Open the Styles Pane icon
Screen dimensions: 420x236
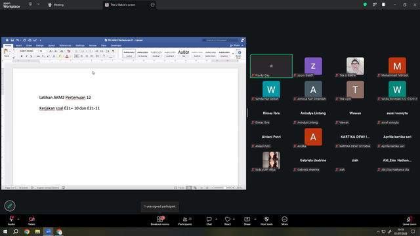239,53
